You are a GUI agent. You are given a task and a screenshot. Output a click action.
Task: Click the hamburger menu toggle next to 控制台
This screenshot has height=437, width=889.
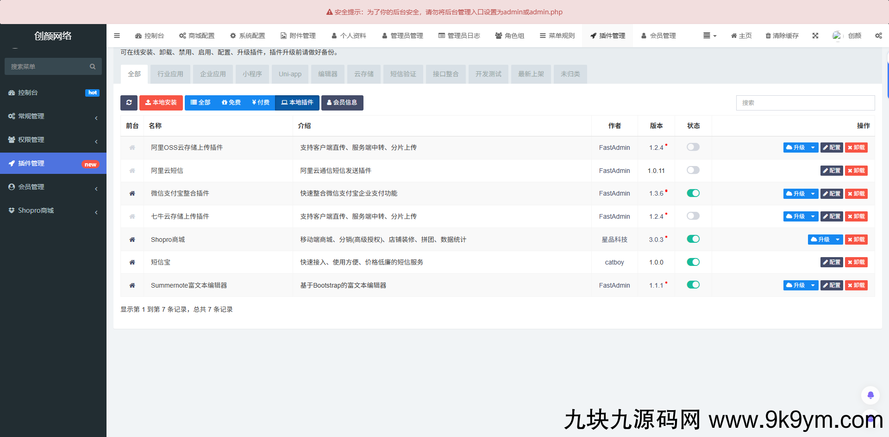coord(117,36)
